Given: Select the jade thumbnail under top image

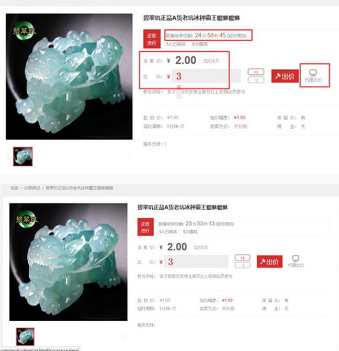Looking at the screenshot, I should point(22,156).
